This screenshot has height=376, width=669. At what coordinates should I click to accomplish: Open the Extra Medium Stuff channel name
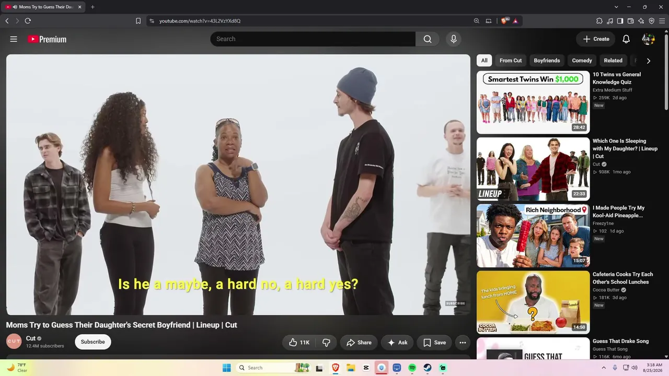[613, 90]
